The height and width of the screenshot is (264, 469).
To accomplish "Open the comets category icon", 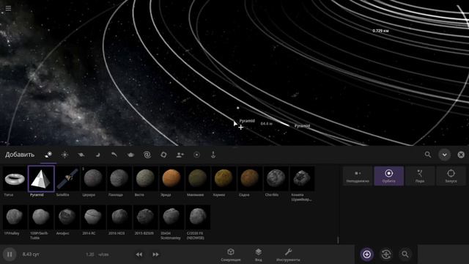I will coord(114,155).
